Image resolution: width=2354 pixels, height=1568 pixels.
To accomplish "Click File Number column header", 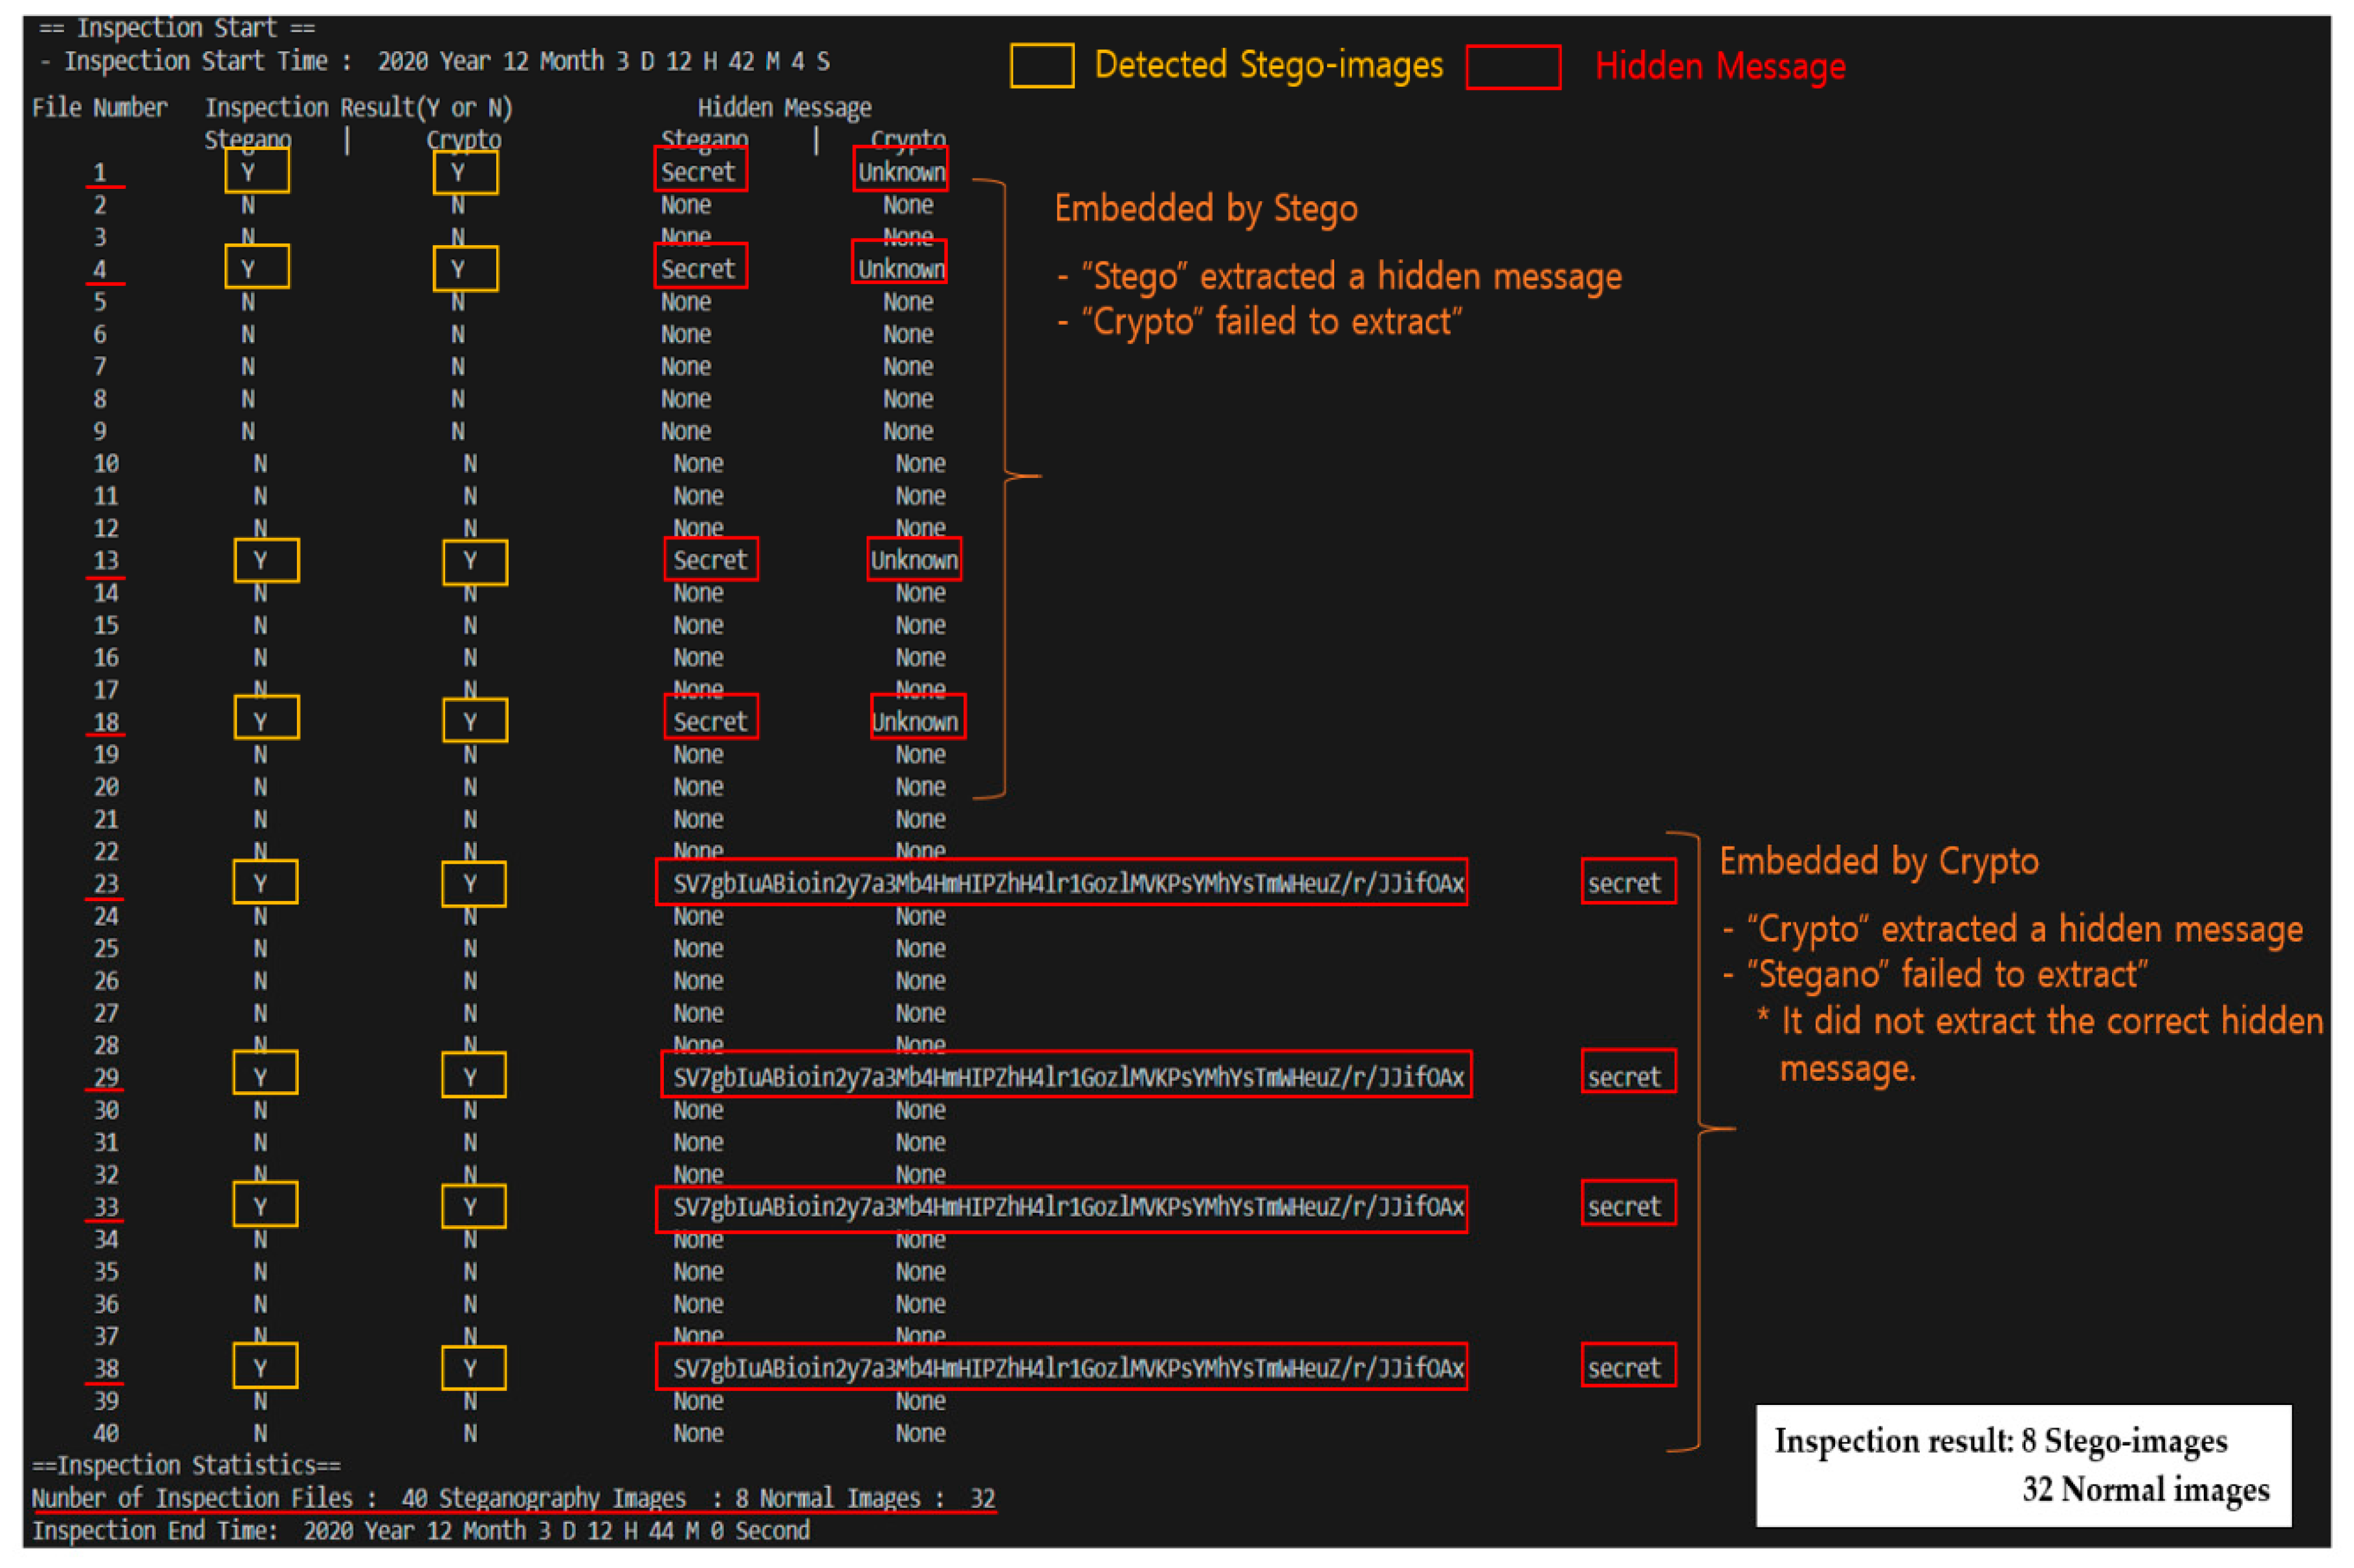I will pyautogui.click(x=99, y=107).
